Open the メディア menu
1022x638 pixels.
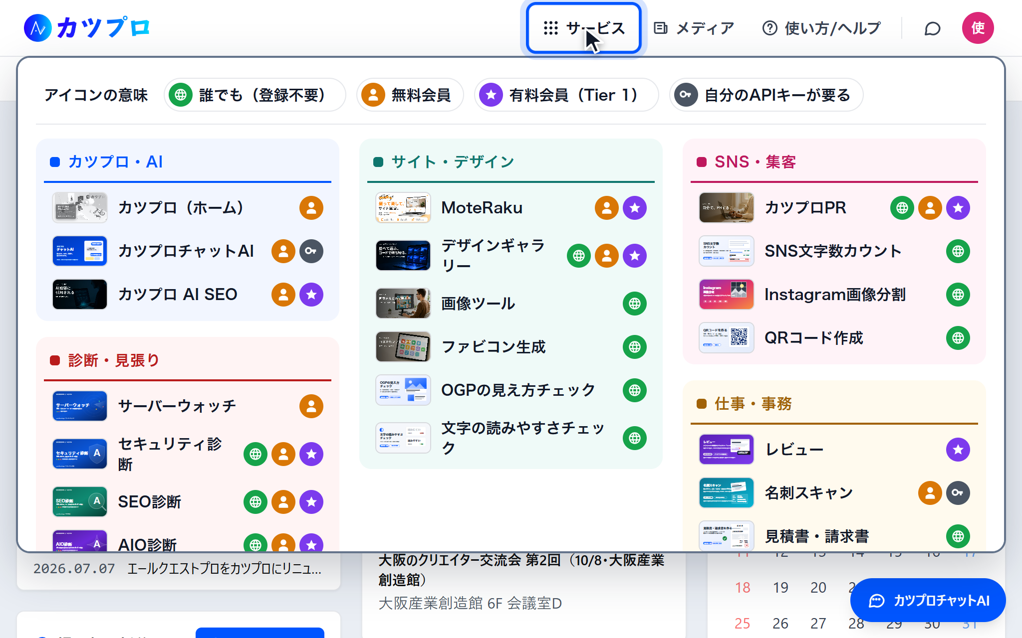694,28
